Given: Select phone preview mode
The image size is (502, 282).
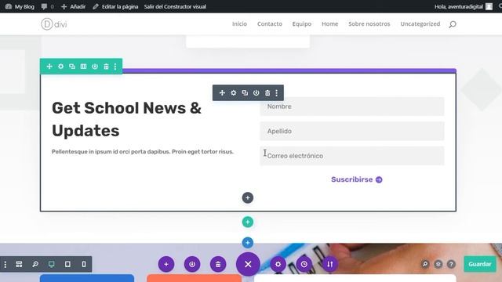Looking at the screenshot, I should point(84,264).
